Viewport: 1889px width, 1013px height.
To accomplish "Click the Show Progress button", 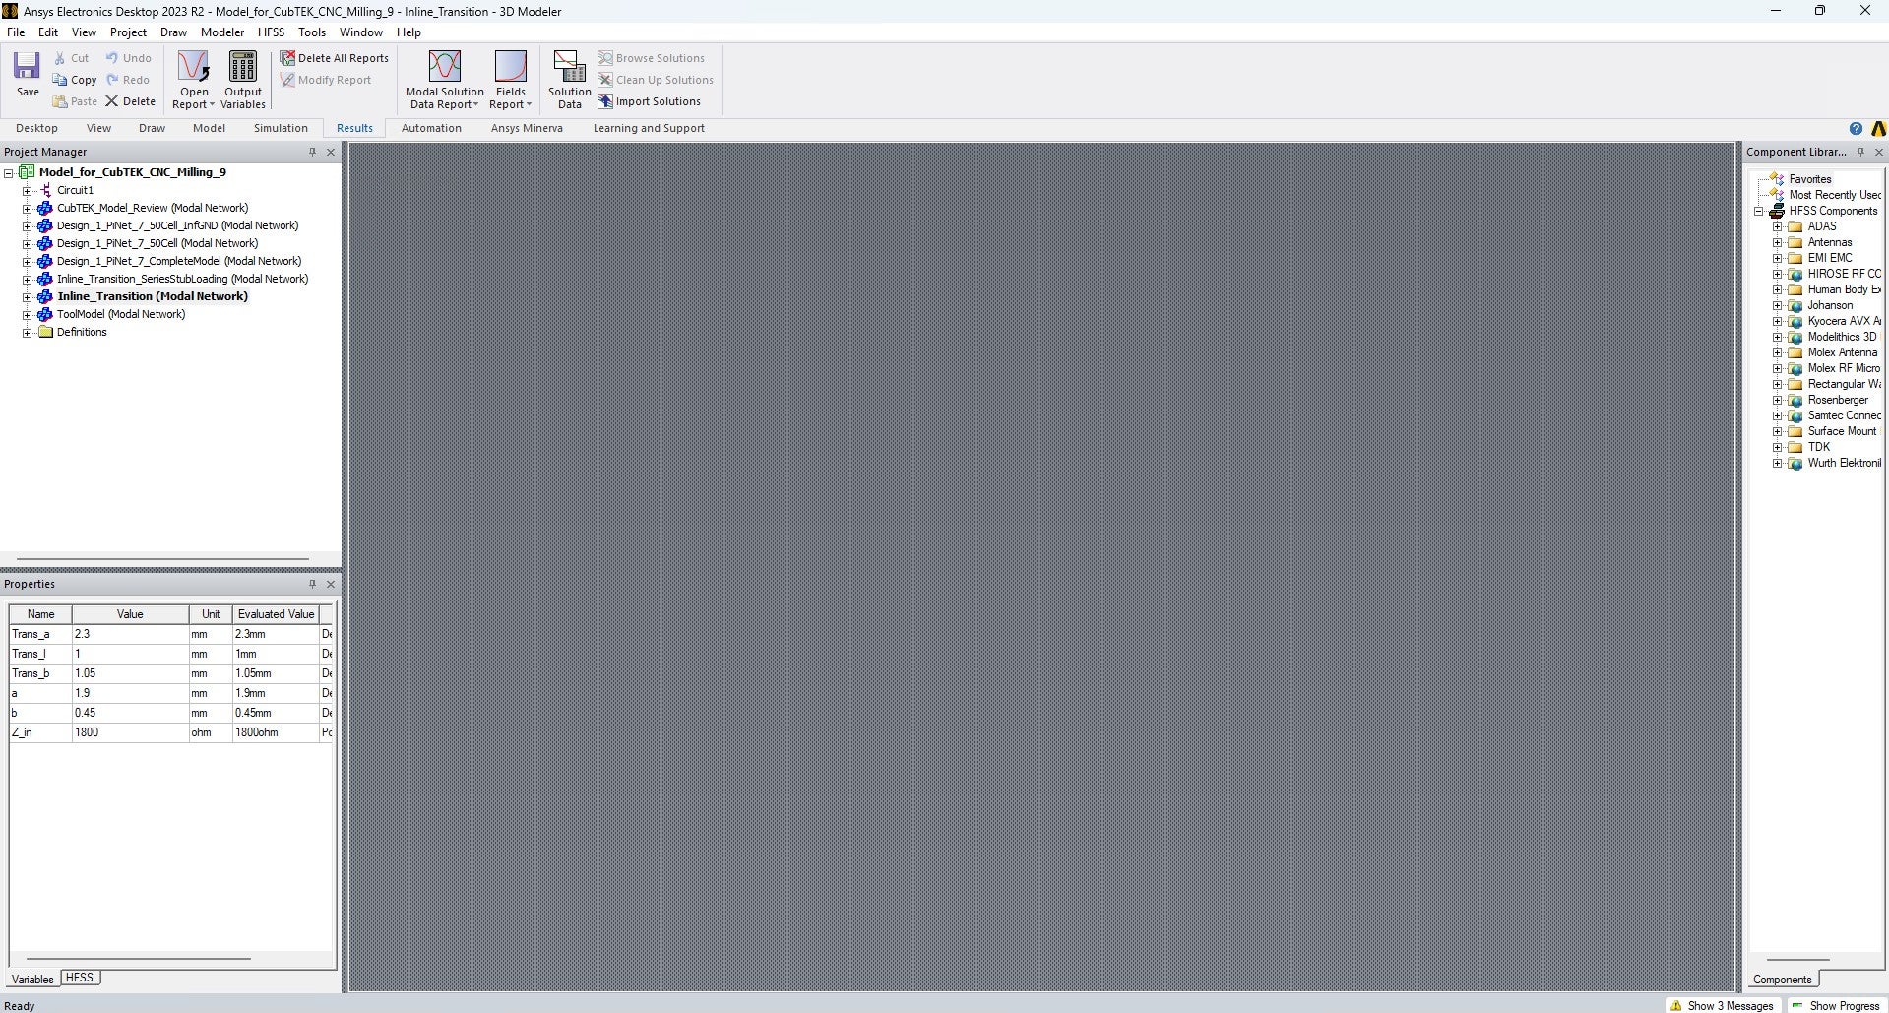I will click(x=1836, y=1005).
